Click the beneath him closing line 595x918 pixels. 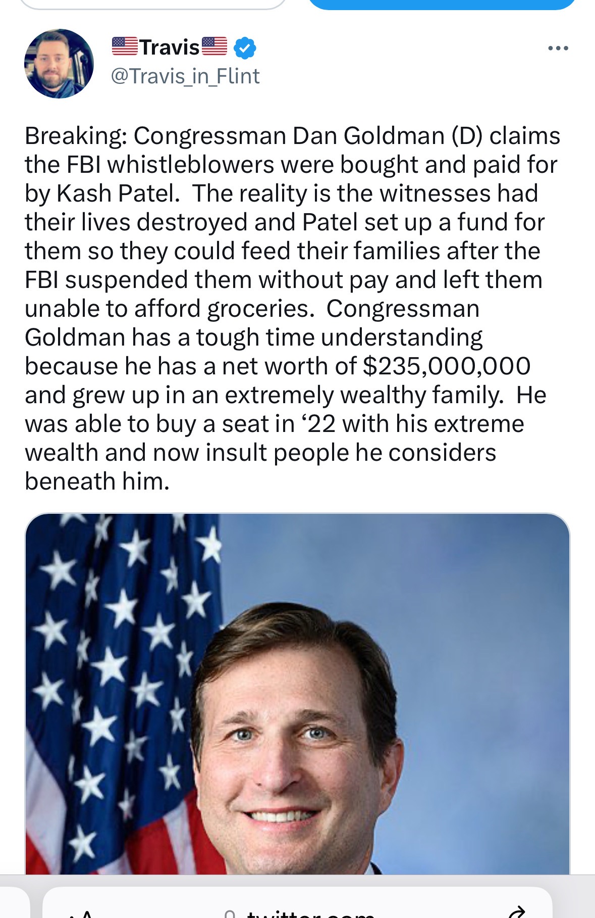[97, 481]
